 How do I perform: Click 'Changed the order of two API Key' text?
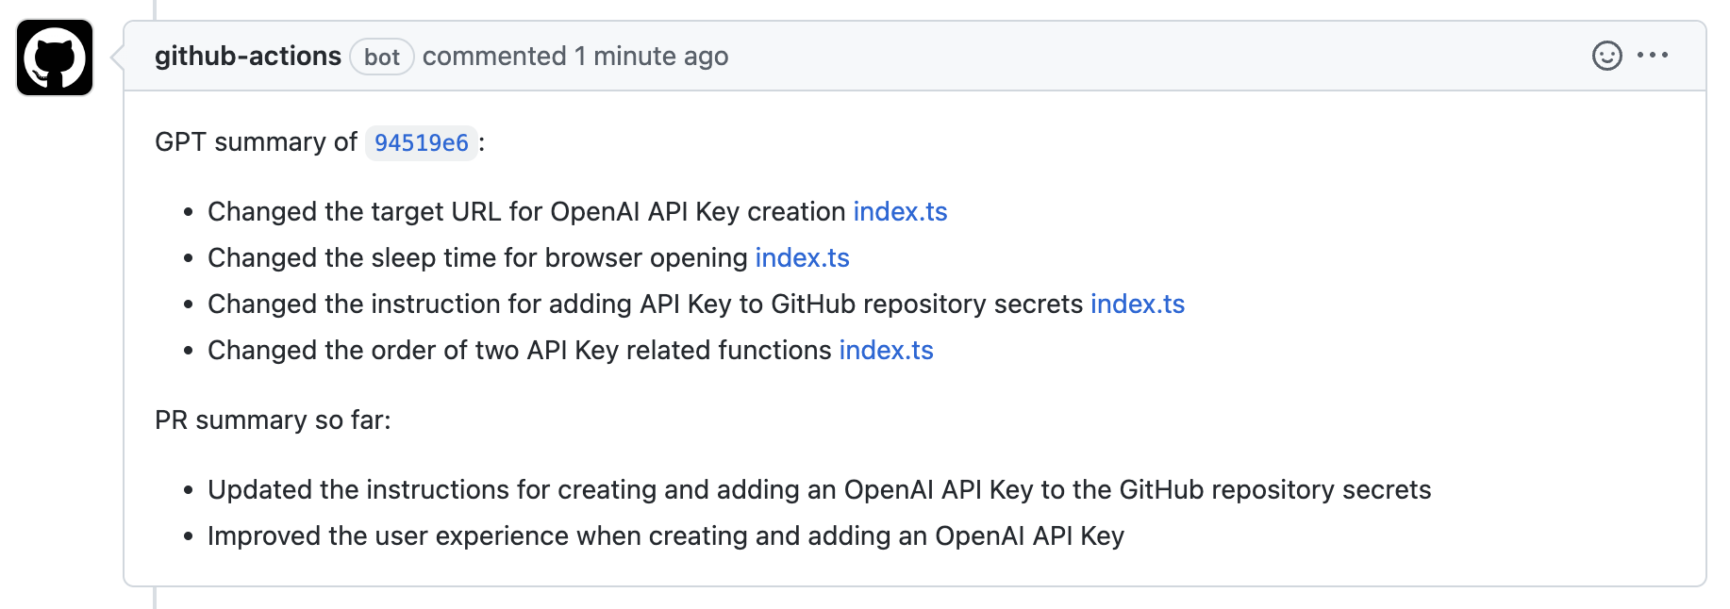click(413, 351)
